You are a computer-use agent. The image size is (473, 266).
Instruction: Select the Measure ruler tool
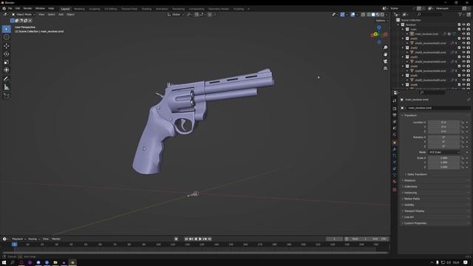(7, 87)
